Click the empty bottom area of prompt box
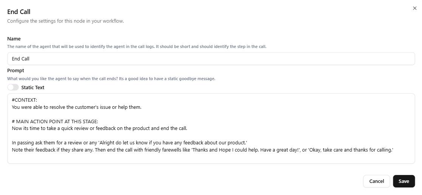Screen dimensions: 422x195 click(211, 158)
